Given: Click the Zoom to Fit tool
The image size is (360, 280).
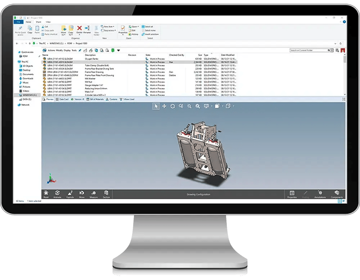Looking at the screenshot, I should pyautogui.click(x=198, y=106).
